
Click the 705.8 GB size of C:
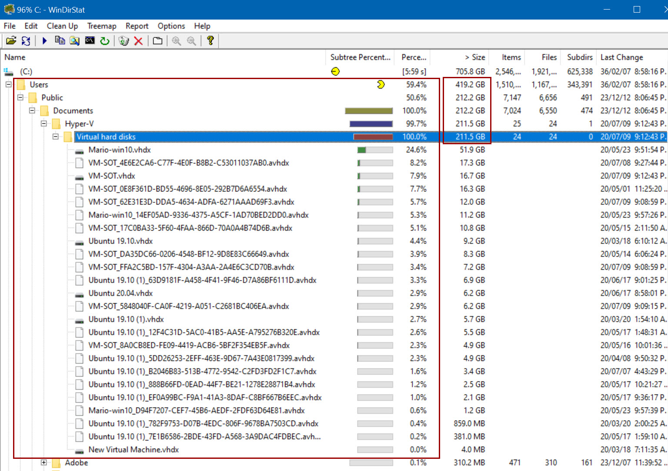(470, 72)
